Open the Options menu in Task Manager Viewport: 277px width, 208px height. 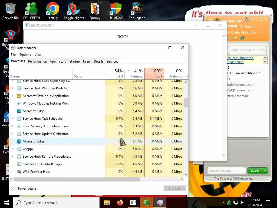click(x=25, y=55)
